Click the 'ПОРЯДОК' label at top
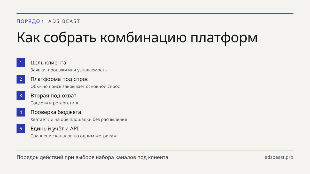This screenshot has width=310, height=174. click(x=30, y=21)
